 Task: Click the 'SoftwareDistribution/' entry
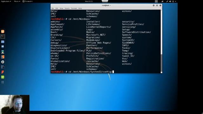pyautogui.click(x=136, y=32)
